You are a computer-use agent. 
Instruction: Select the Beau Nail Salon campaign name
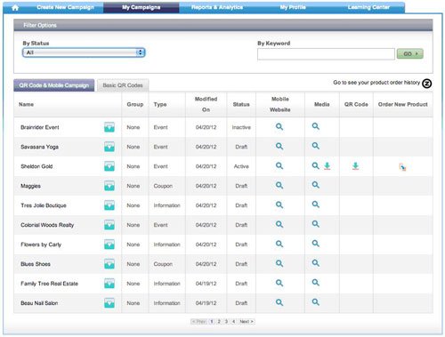point(39,303)
